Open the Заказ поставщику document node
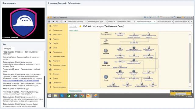Image resolution: width=195 pixels, height=109 pixels. click(x=134, y=55)
